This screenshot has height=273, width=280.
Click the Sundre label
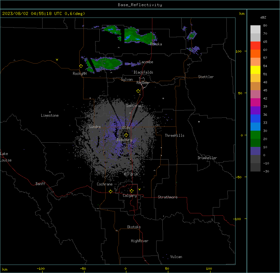point(95,127)
